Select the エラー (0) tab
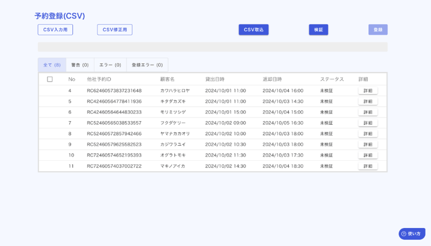This screenshot has height=246, width=431. click(110, 65)
